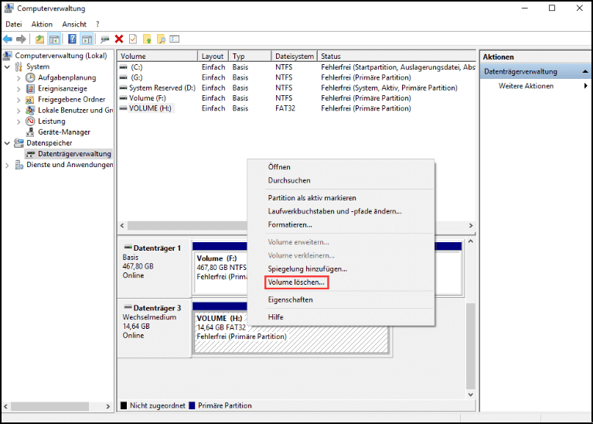Click the Dateisystem column header
Screen dimensions: 593x424
tap(295, 56)
